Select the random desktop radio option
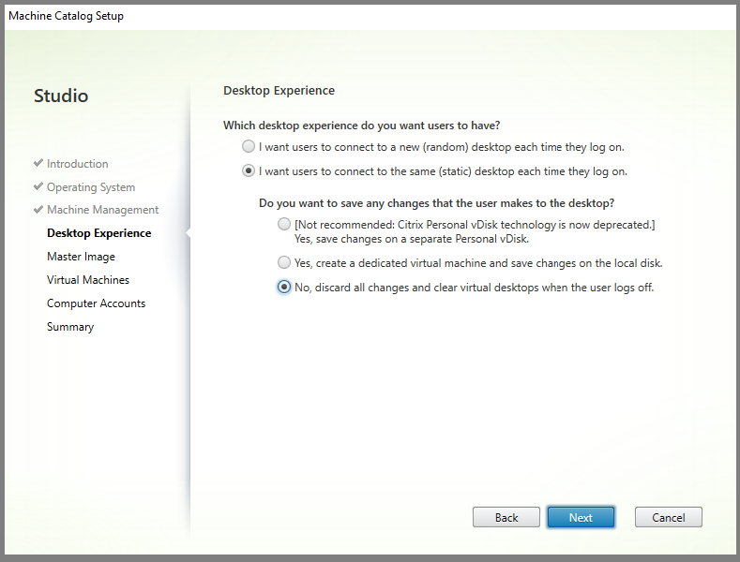This screenshot has height=562, width=740. [x=249, y=147]
